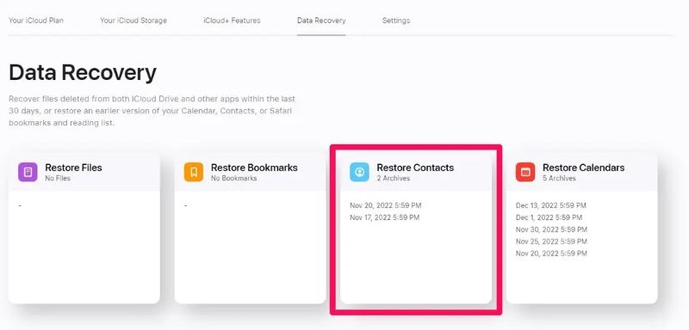The image size is (689, 330).
Task: Select the Data Recovery tab
Action: [x=321, y=21]
